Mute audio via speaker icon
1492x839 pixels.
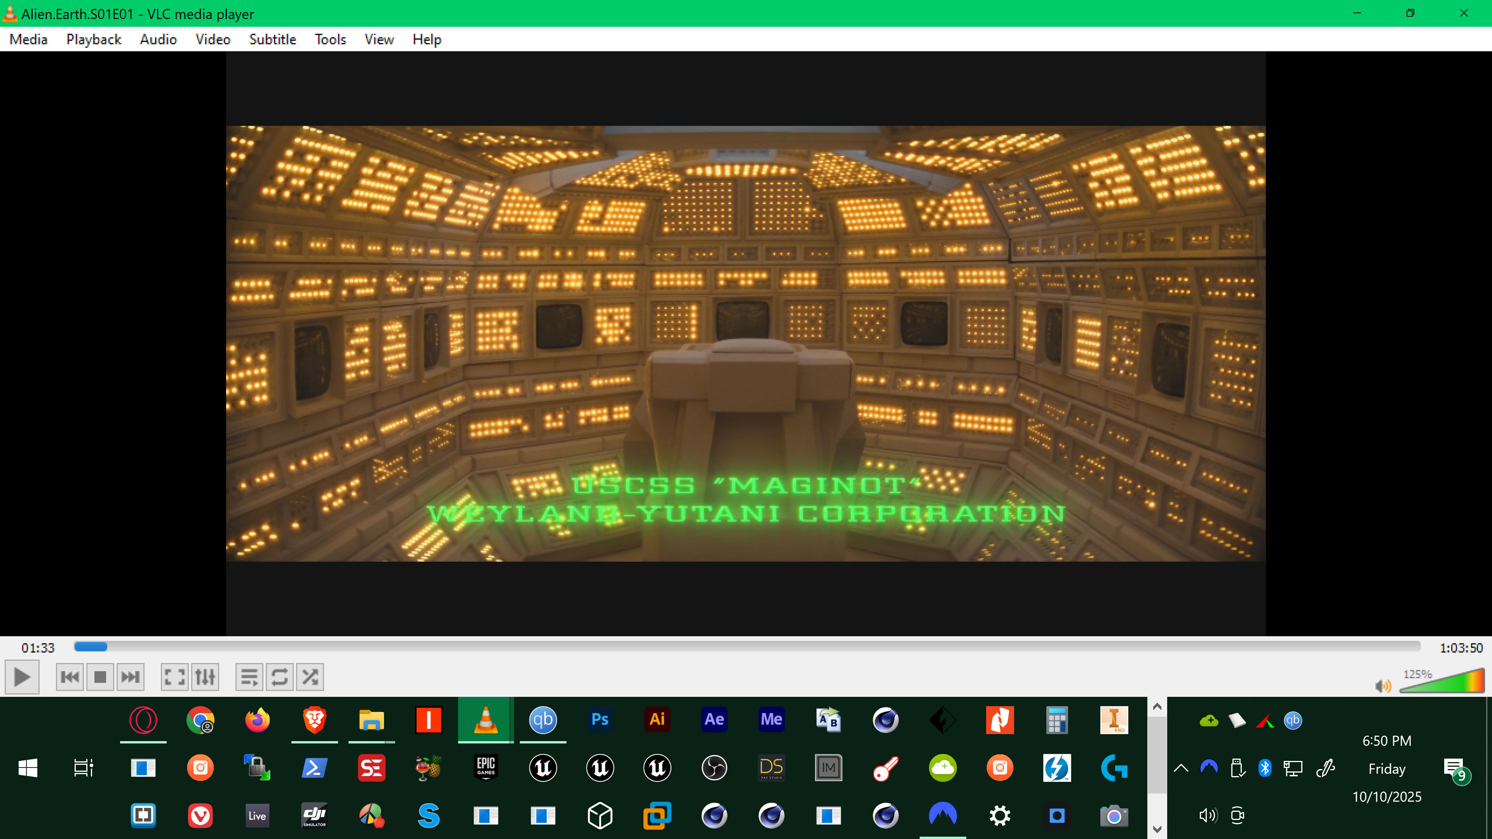point(1382,686)
